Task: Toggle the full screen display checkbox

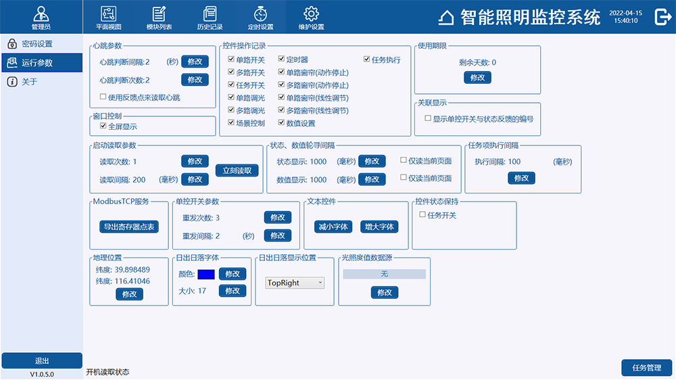Action: click(x=103, y=126)
